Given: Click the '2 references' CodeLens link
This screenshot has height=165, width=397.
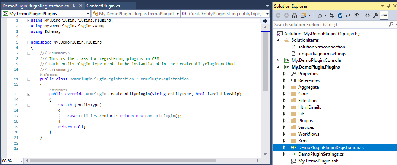Looking at the screenshot, I should pos(55,90).
